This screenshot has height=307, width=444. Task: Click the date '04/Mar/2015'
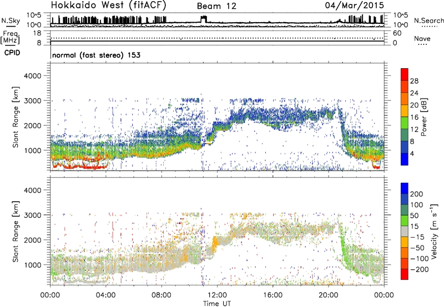[x=354, y=6]
